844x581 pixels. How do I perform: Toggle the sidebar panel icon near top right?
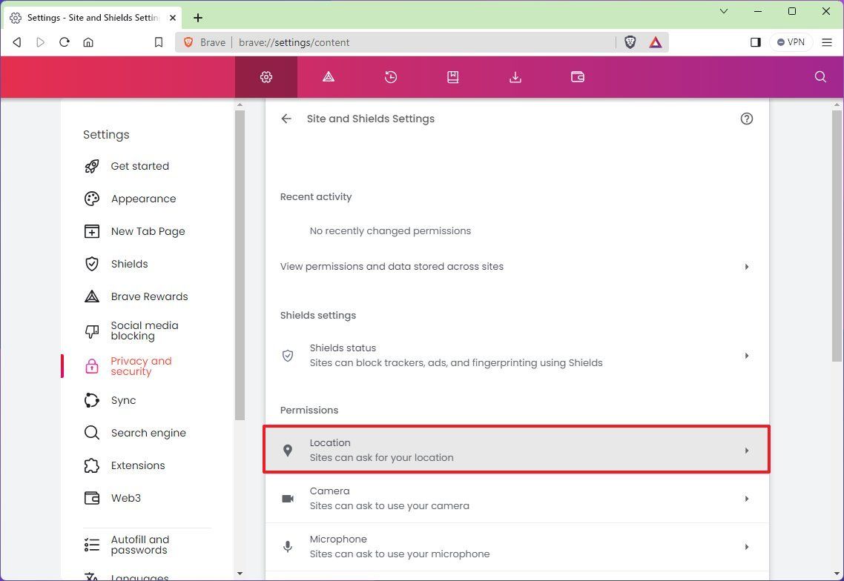click(x=755, y=42)
